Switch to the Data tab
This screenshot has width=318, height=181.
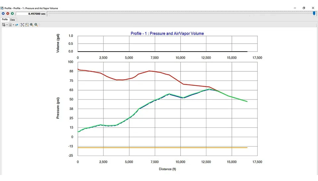[x=13, y=19]
